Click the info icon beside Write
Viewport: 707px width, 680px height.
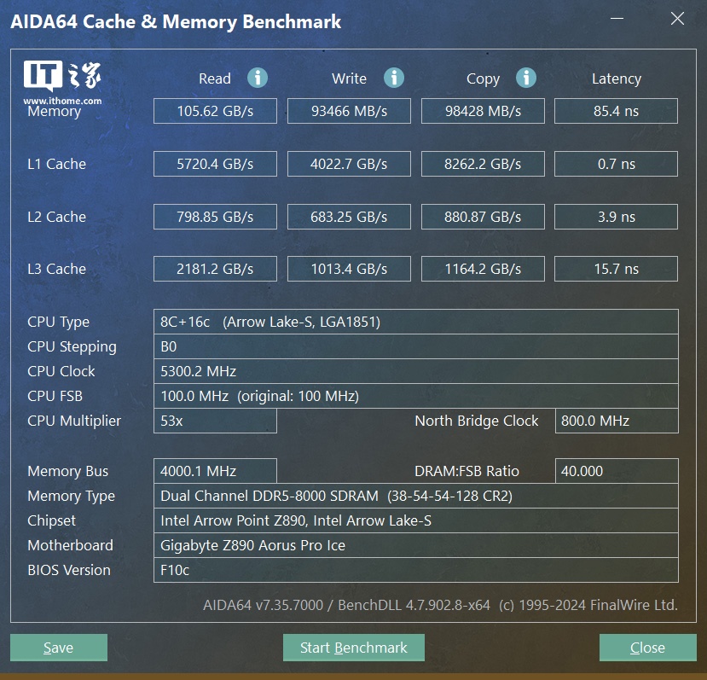tap(393, 78)
